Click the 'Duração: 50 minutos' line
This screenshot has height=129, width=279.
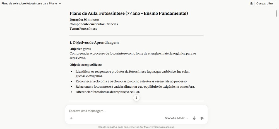click(x=85, y=20)
